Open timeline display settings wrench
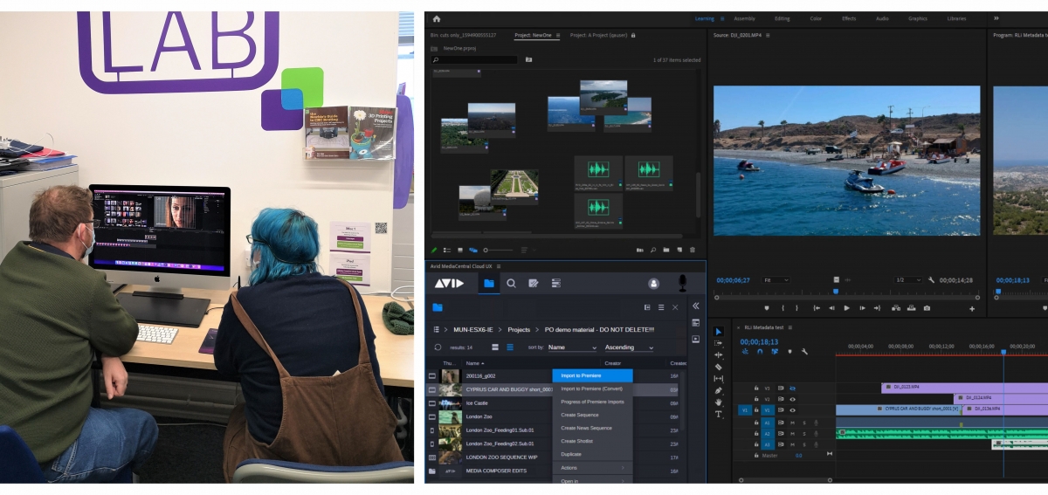1048x495 pixels. (804, 352)
